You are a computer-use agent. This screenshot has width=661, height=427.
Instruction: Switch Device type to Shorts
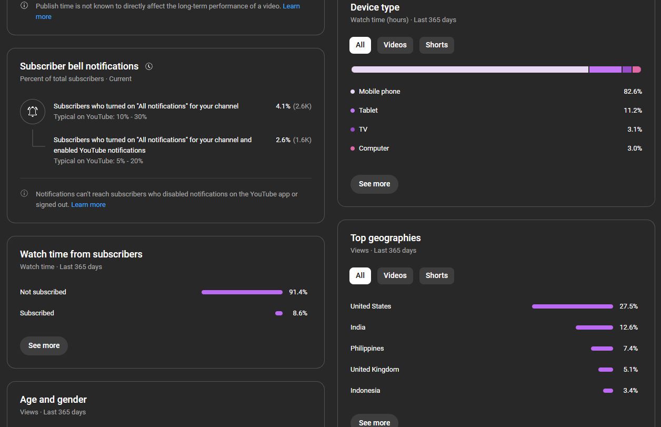[437, 45]
